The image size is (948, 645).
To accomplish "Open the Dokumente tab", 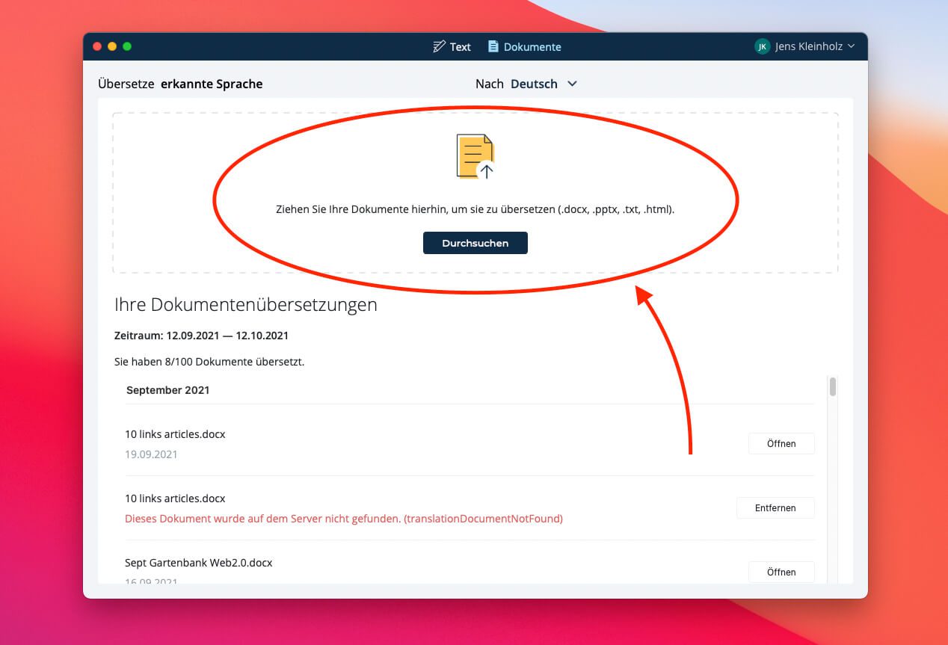I will pos(524,46).
